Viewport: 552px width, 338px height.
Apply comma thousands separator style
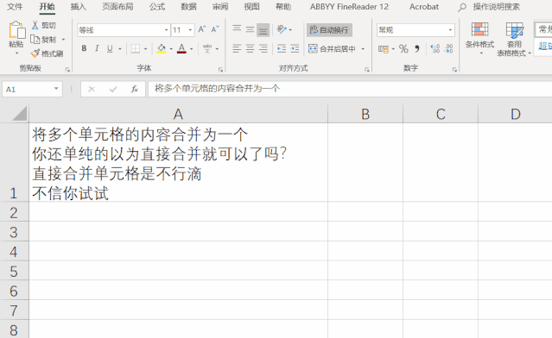click(x=417, y=49)
